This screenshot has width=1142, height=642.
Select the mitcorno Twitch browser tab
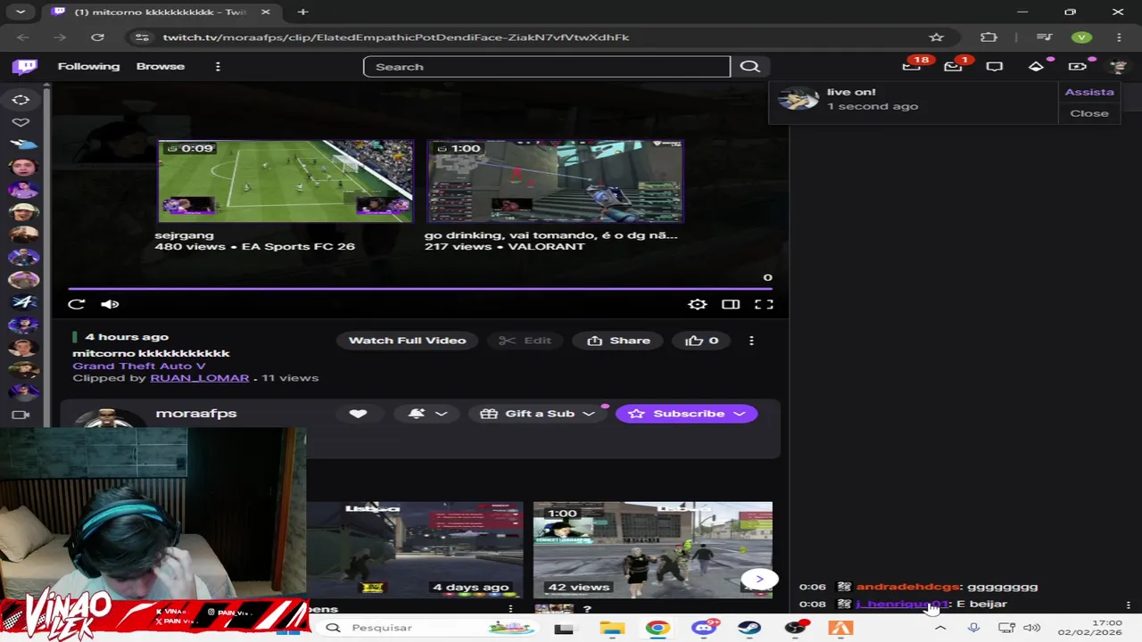click(159, 12)
